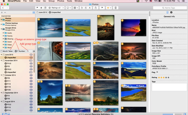
Task: Open the Tools menu
Action: [69, 1]
